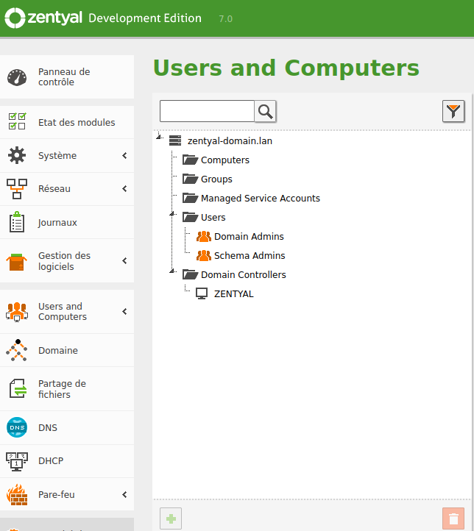
Task: Select the Computers tree entry
Action: 225,160
